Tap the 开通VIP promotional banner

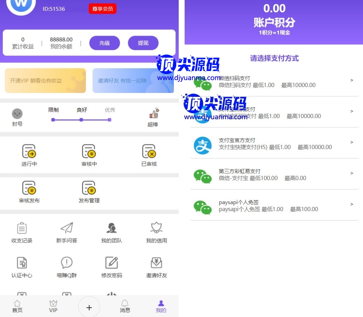[45, 81]
